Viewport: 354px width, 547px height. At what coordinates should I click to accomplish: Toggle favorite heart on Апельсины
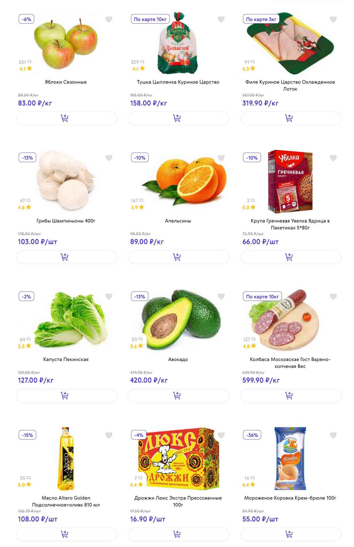point(221,158)
